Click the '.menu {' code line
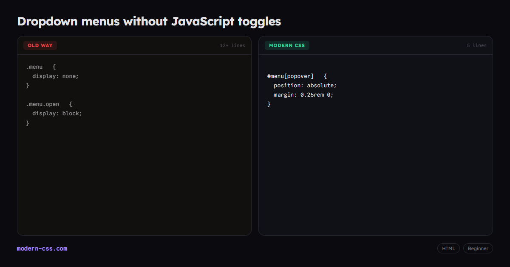Image resolution: width=510 pixels, height=267 pixels. (x=41, y=67)
